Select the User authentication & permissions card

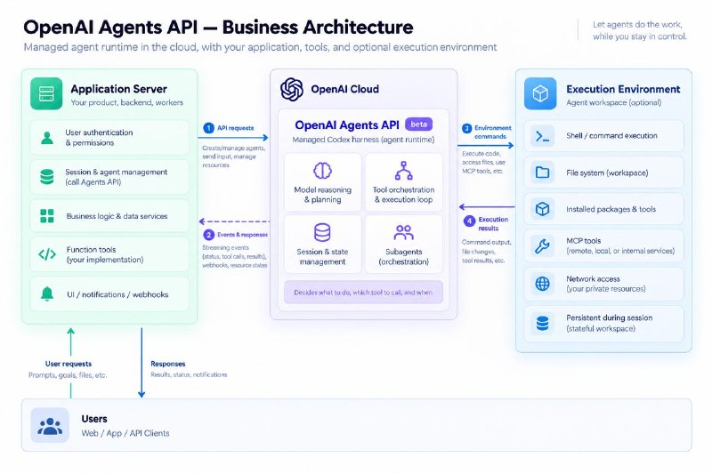point(109,138)
